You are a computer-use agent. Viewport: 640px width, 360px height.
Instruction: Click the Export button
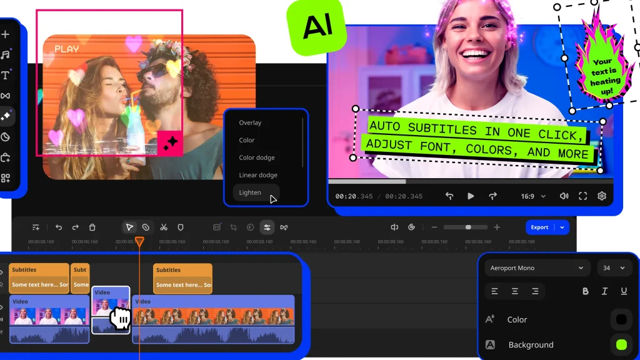tap(540, 227)
